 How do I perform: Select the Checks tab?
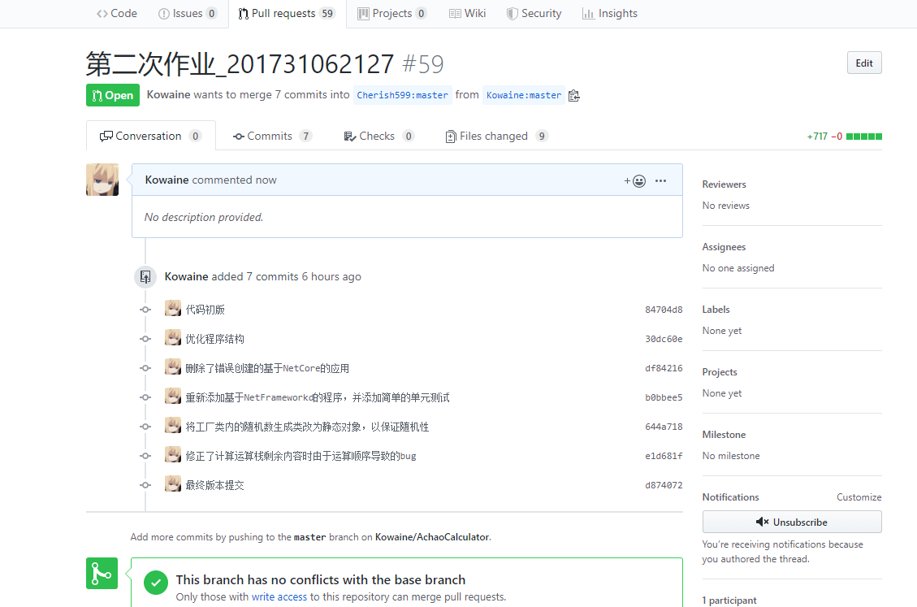click(x=378, y=136)
